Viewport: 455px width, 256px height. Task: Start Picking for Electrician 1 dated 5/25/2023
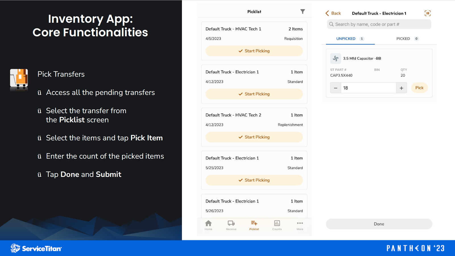point(254,180)
